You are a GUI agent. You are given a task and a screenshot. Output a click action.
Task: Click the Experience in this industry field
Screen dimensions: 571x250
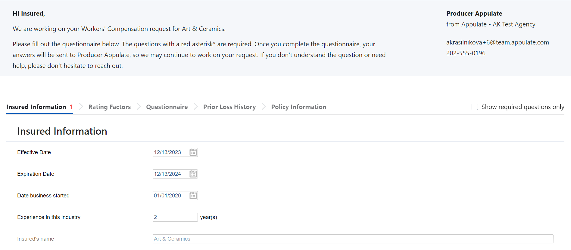175,217
